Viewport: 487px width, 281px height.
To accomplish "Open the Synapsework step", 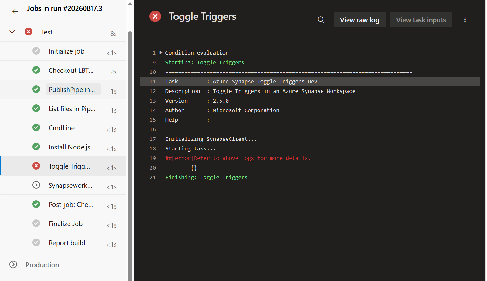I will (x=63, y=185).
